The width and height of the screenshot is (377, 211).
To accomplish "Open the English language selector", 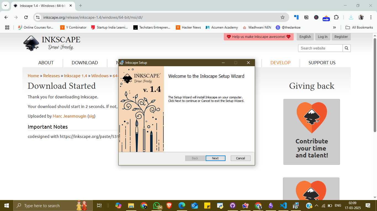I will pyautogui.click(x=305, y=37).
